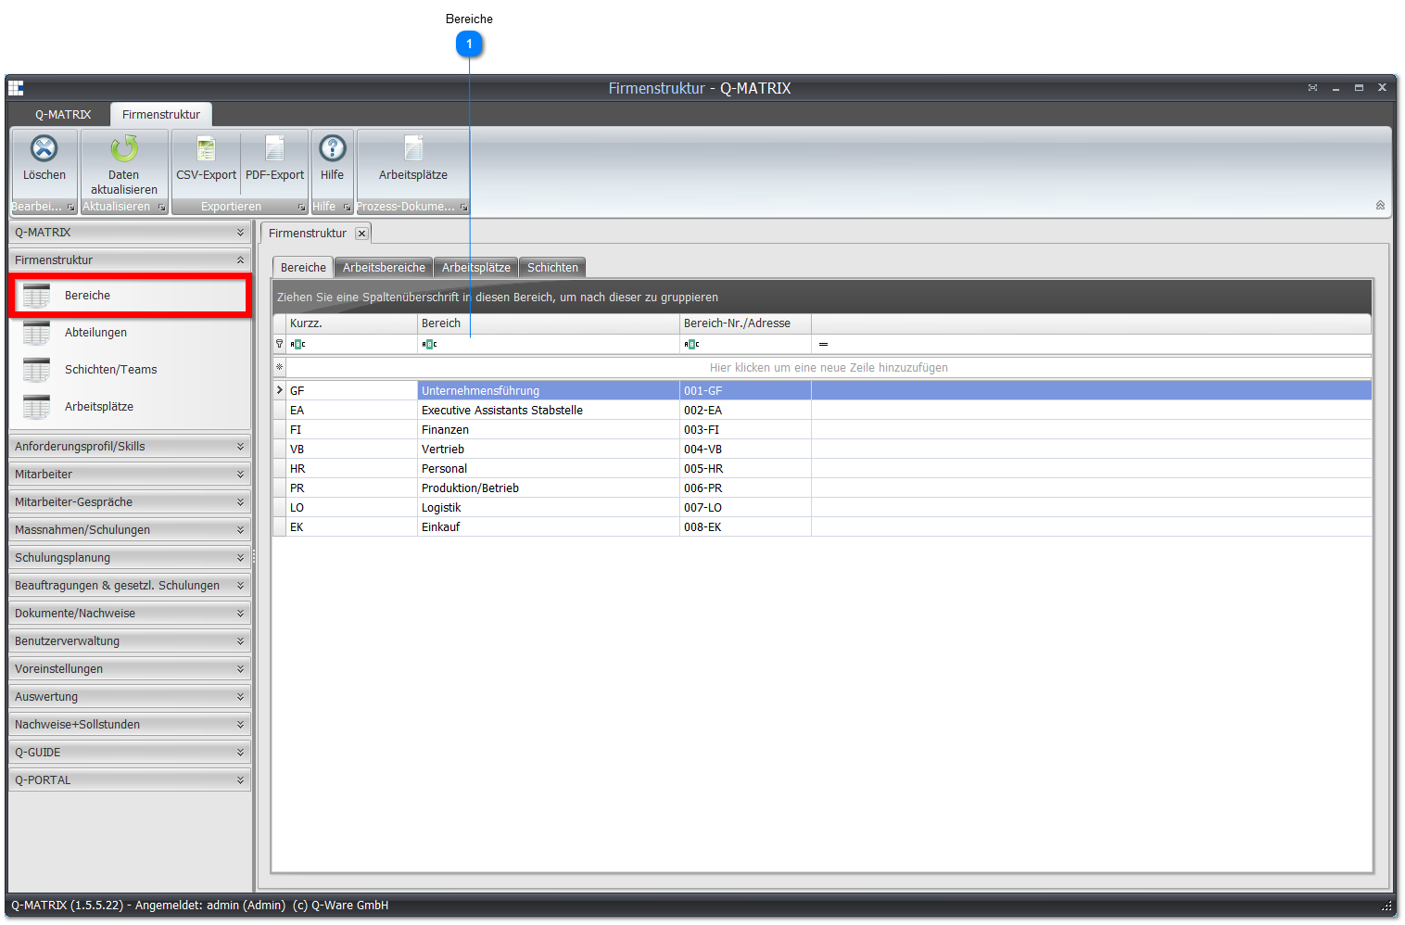Select Schichten/Teams in the sidebar

[130, 369]
